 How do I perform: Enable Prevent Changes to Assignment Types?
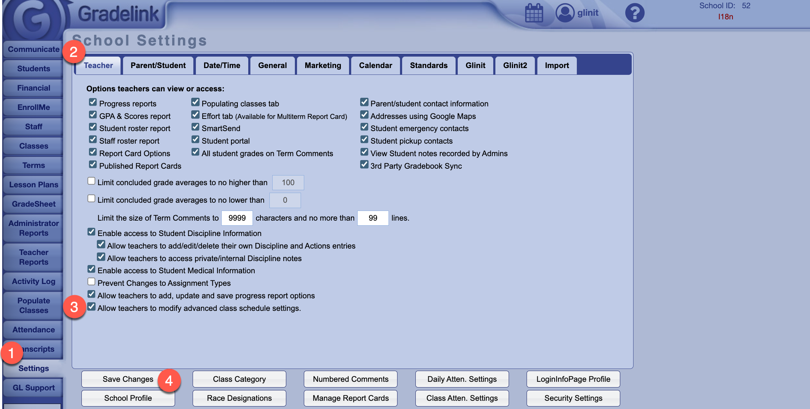pyautogui.click(x=91, y=282)
